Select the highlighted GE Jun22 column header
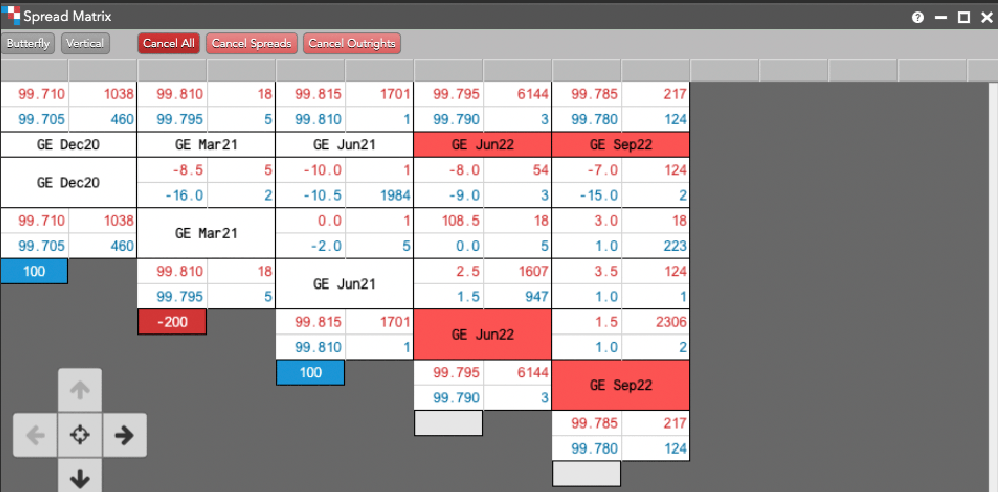This screenshot has height=492, width=998. click(482, 145)
